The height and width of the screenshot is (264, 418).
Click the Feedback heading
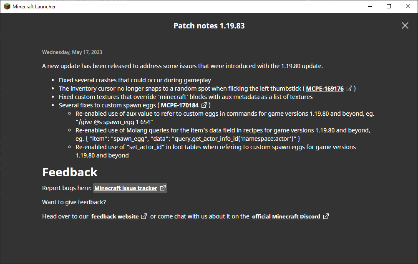(x=70, y=172)
